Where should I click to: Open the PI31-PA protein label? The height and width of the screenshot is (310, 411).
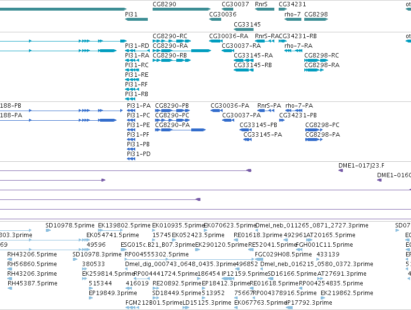coord(139,106)
